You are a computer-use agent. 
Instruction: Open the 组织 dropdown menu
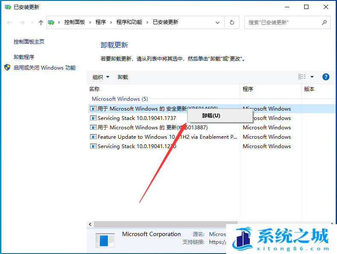click(101, 77)
